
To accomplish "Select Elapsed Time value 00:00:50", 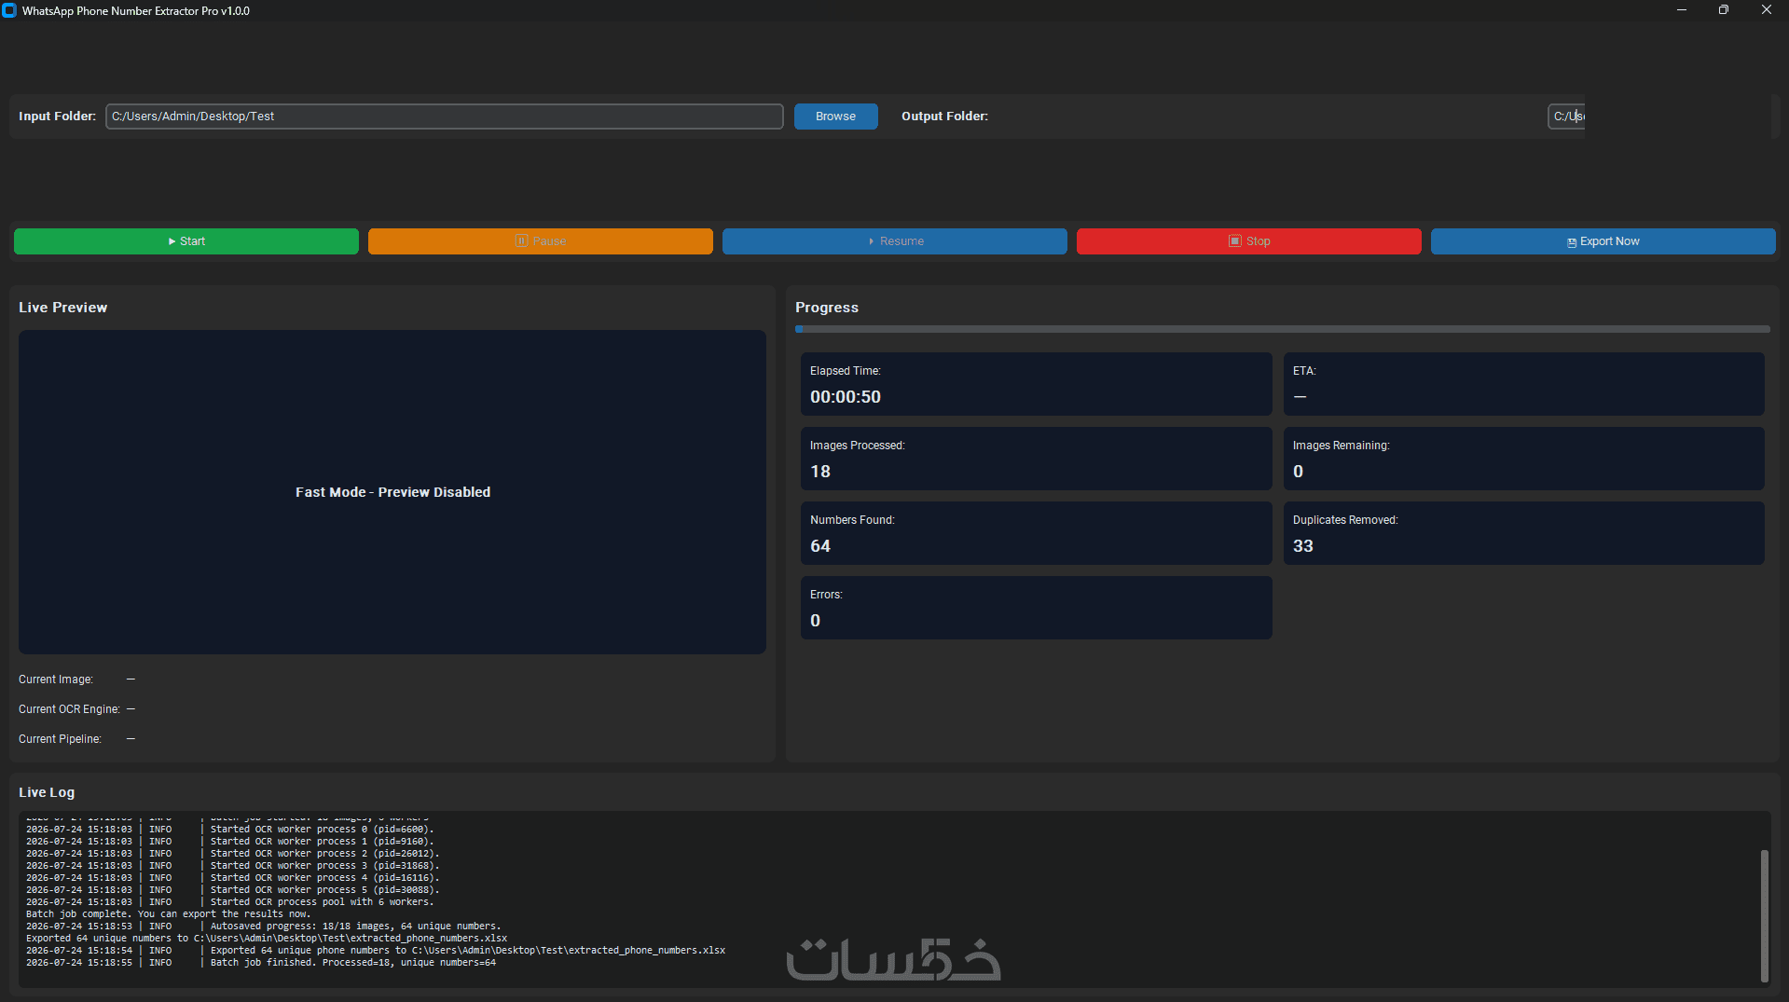I will click(846, 397).
